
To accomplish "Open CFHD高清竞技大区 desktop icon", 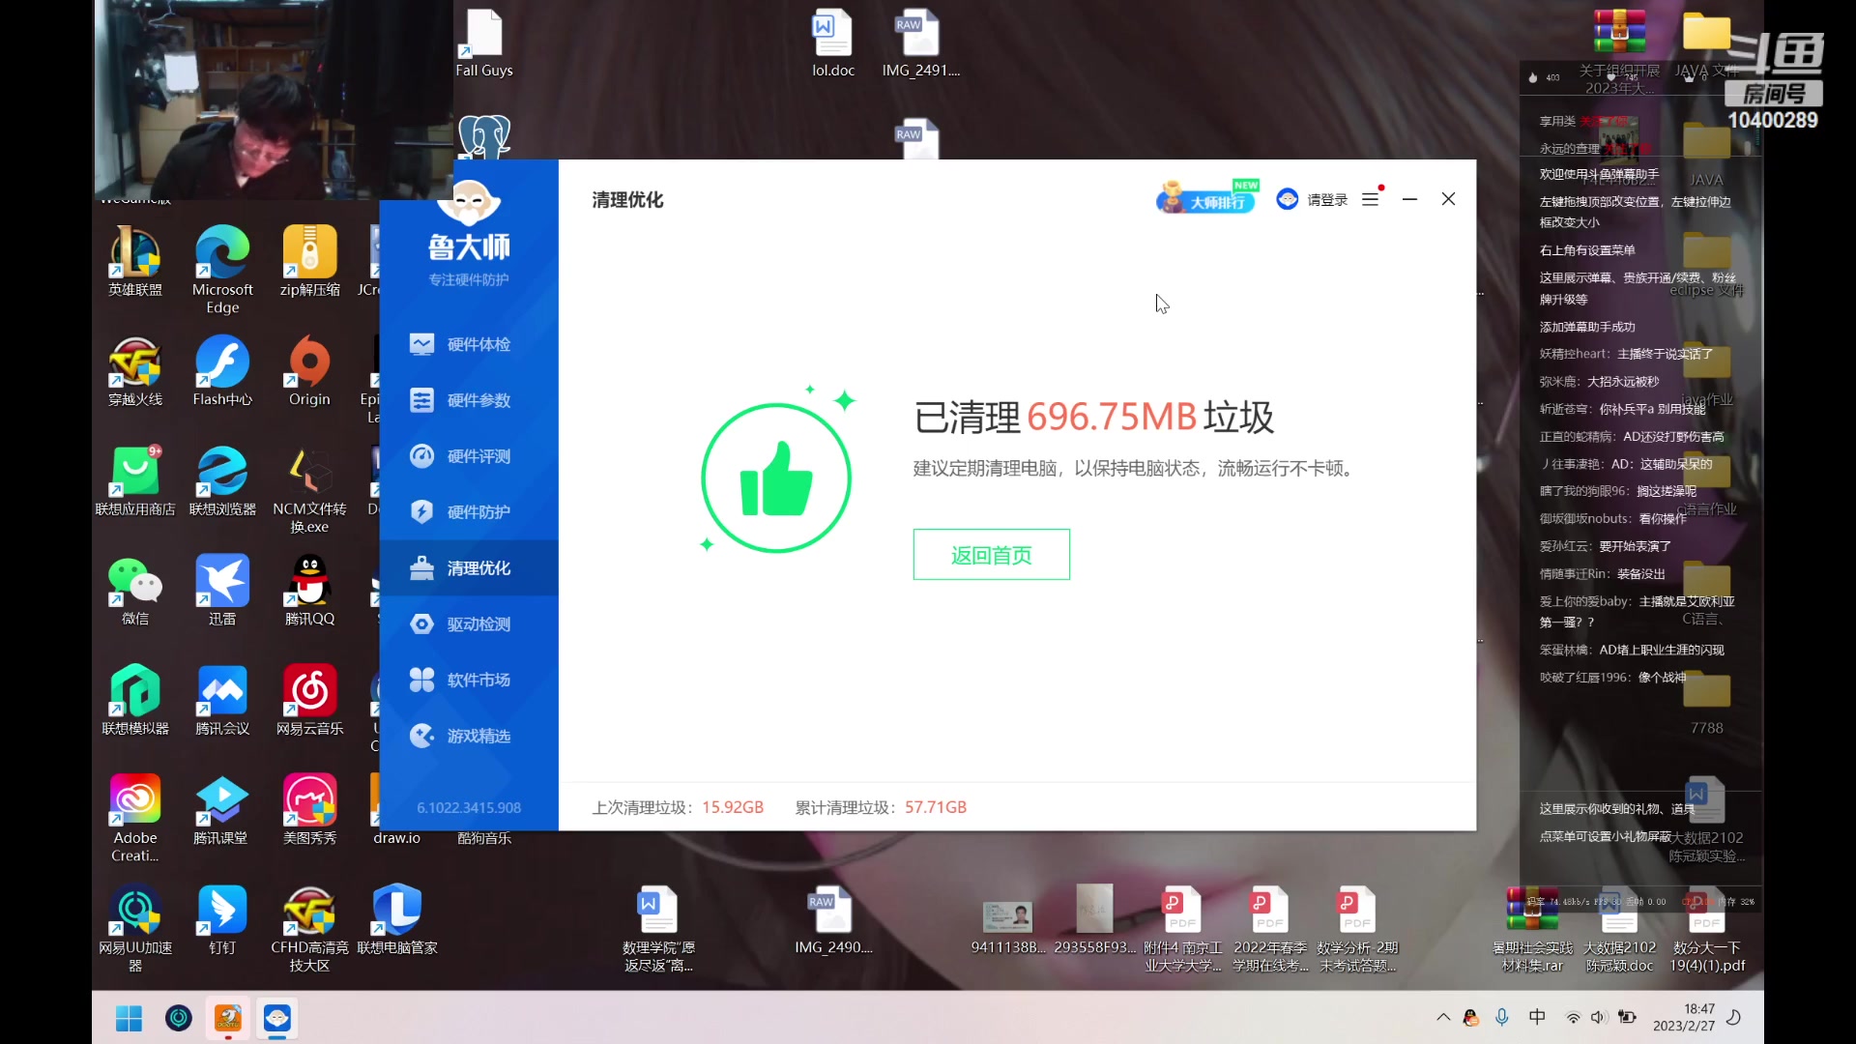I will [x=309, y=928].
